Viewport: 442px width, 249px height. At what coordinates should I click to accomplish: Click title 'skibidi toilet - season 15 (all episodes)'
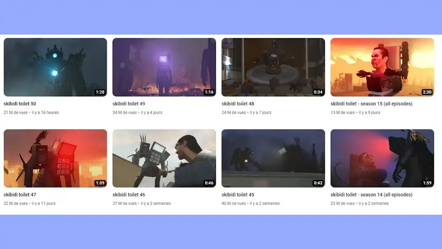pos(371,103)
